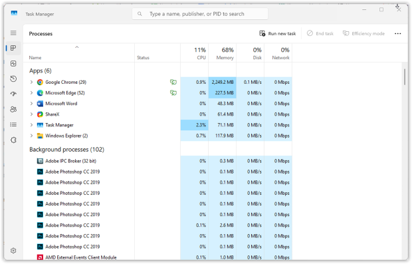Open the Startup apps sidebar icon
The image size is (412, 264).
pyautogui.click(x=13, y=94)
